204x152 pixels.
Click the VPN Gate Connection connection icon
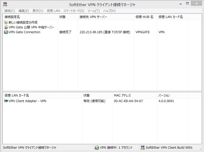tap(6, 32)
